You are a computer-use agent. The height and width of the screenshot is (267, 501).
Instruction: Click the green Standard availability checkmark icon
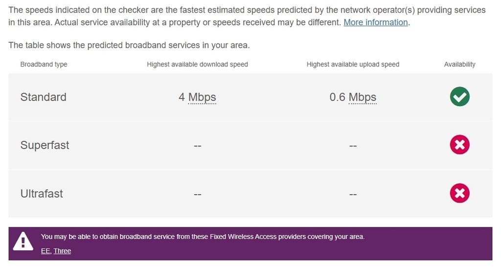click(459, 96)
